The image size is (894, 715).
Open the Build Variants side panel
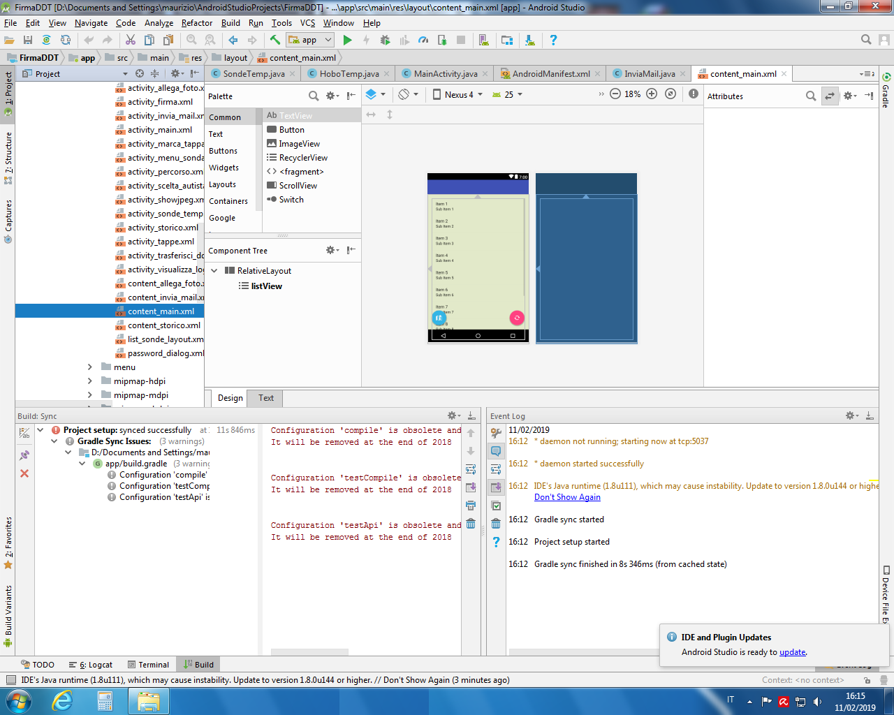8,616
